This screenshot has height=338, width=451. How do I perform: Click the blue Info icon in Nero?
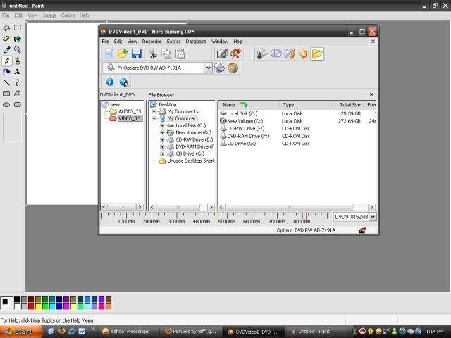(x=110, y=82)
